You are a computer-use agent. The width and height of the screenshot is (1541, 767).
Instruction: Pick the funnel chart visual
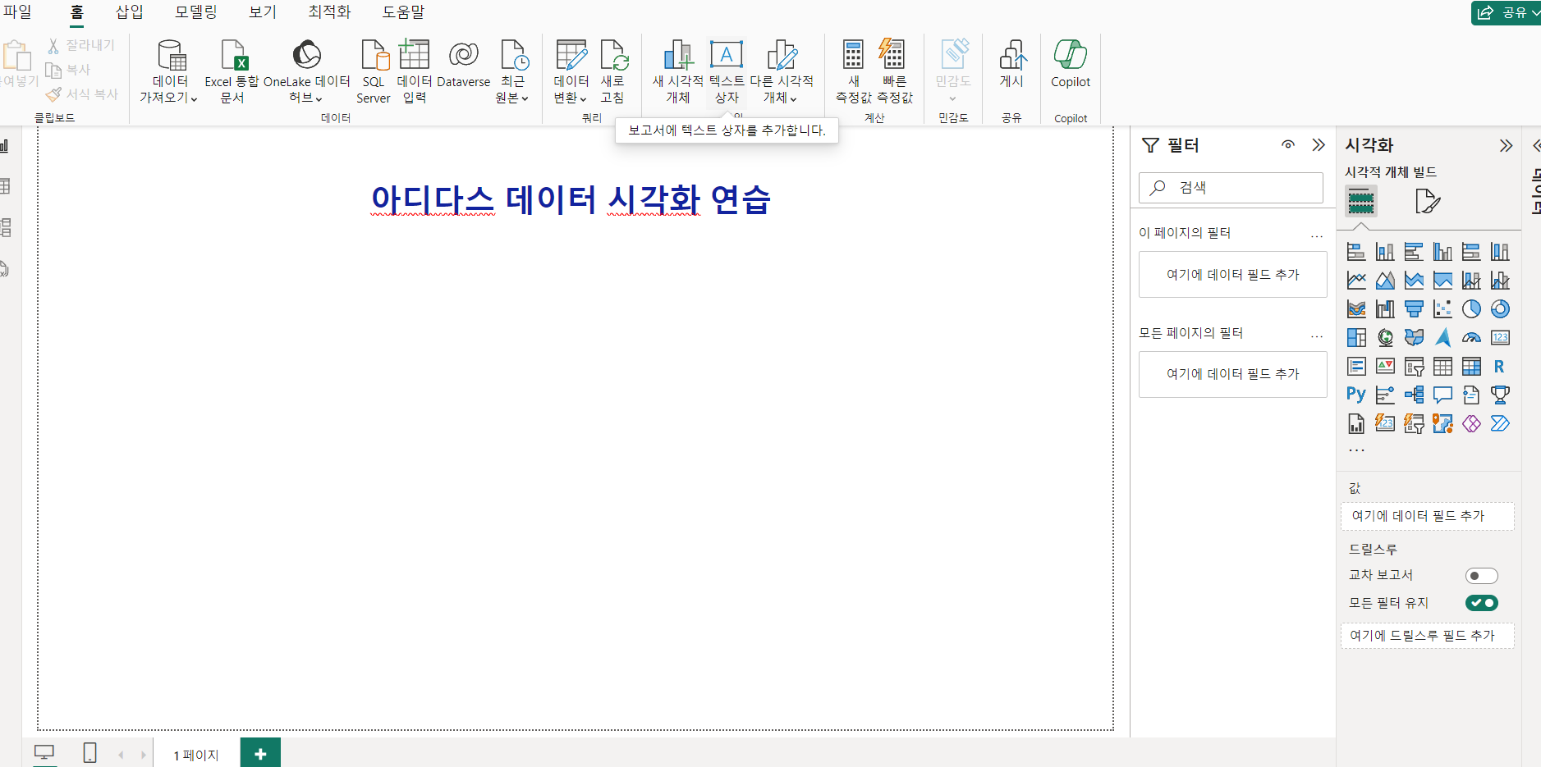1414,309
